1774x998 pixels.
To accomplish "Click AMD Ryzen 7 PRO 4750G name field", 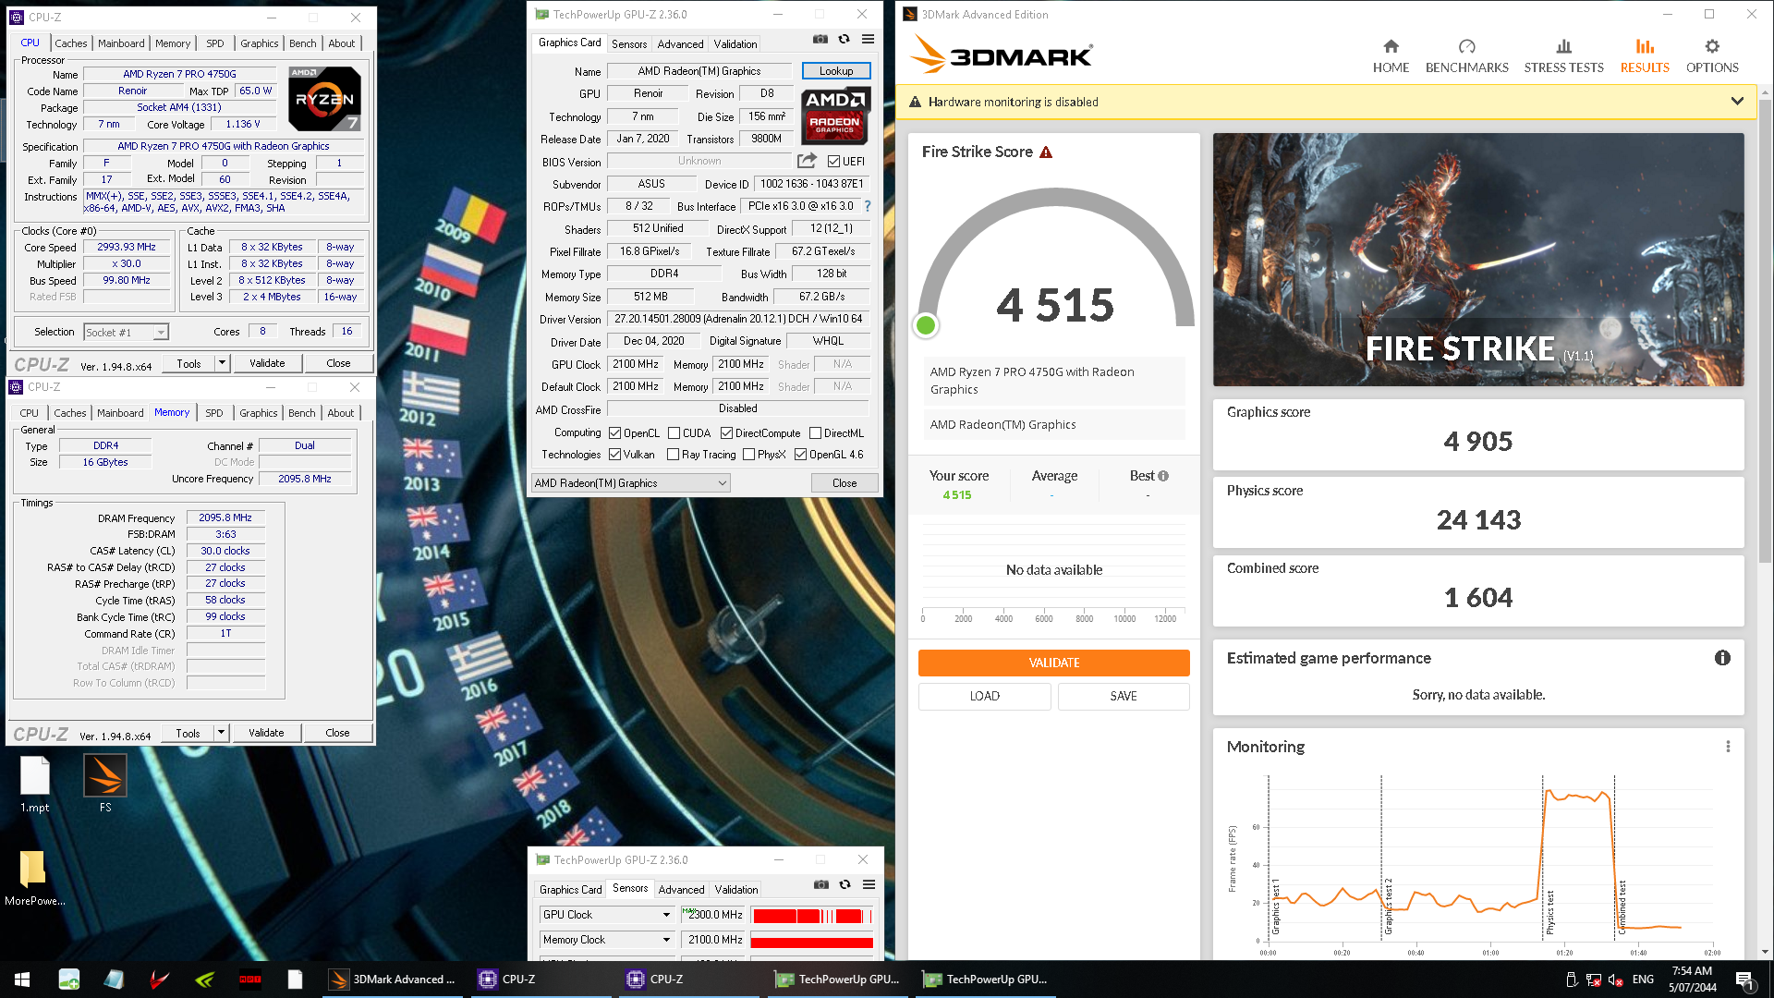I will (179, 74).
